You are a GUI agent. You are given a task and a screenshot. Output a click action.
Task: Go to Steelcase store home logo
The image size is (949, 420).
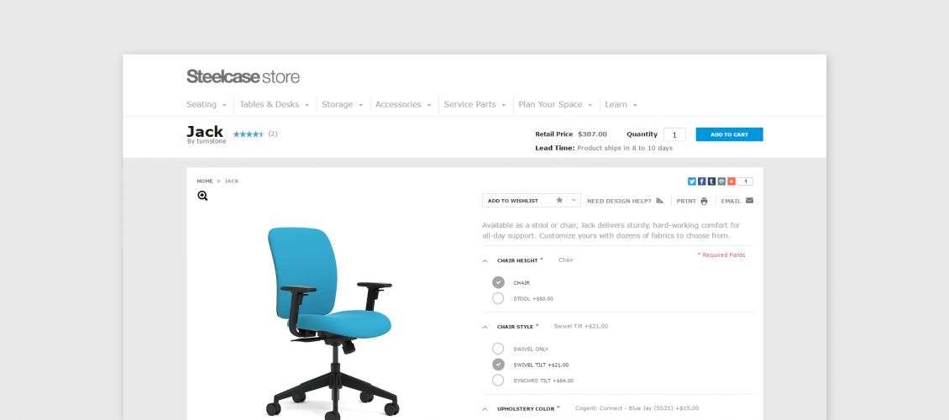(x=243, y=76)
